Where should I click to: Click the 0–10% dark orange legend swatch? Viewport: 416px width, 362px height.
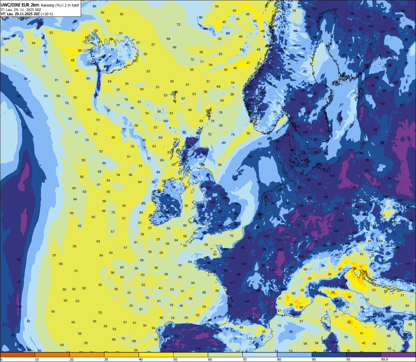click(x=18, y=355)
